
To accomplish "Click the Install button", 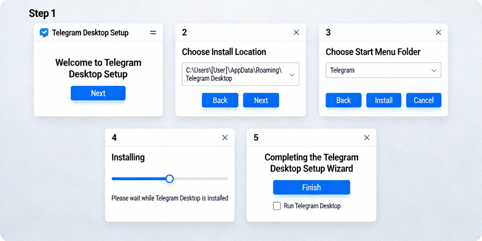I will tap(384, 100).
